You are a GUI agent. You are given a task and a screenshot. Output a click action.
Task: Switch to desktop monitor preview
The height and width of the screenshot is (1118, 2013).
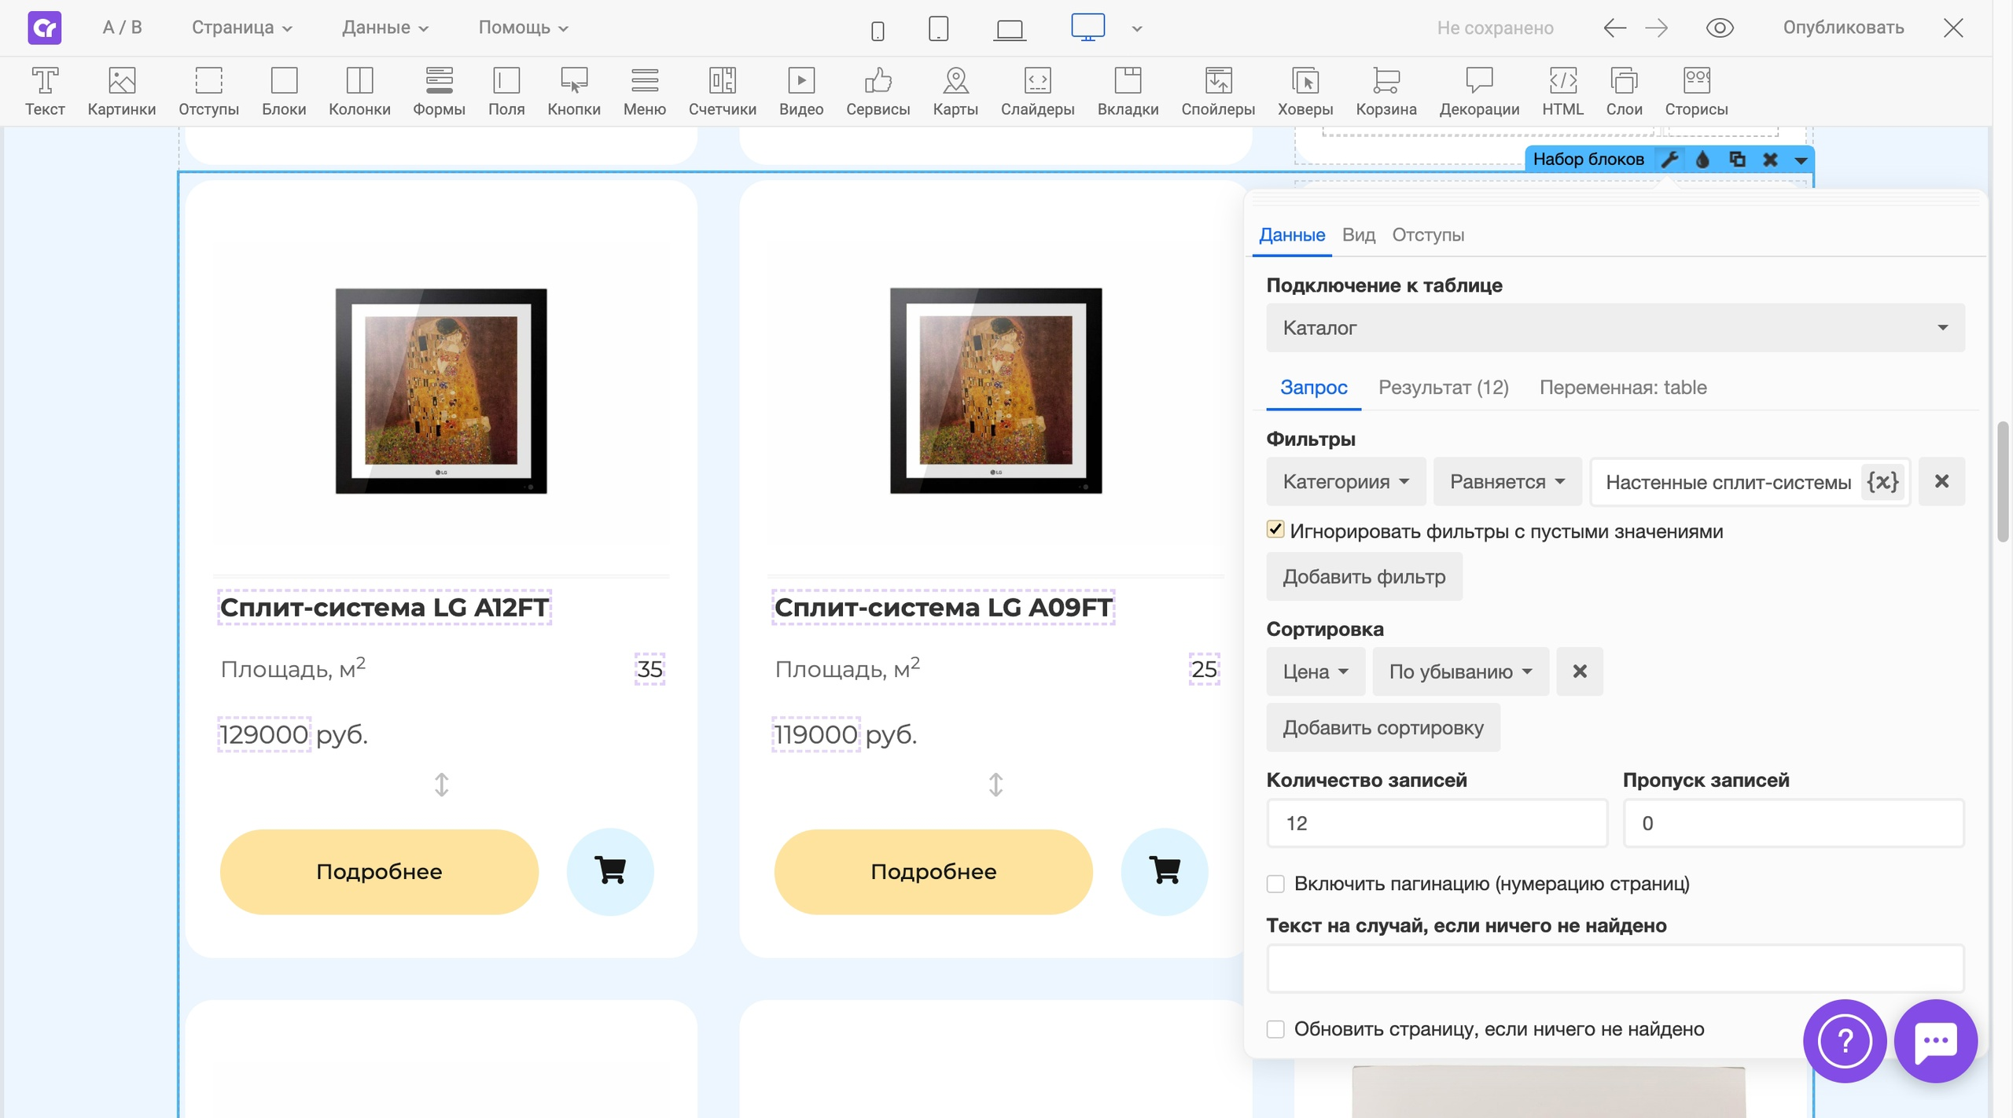[x=1087, y=28]
